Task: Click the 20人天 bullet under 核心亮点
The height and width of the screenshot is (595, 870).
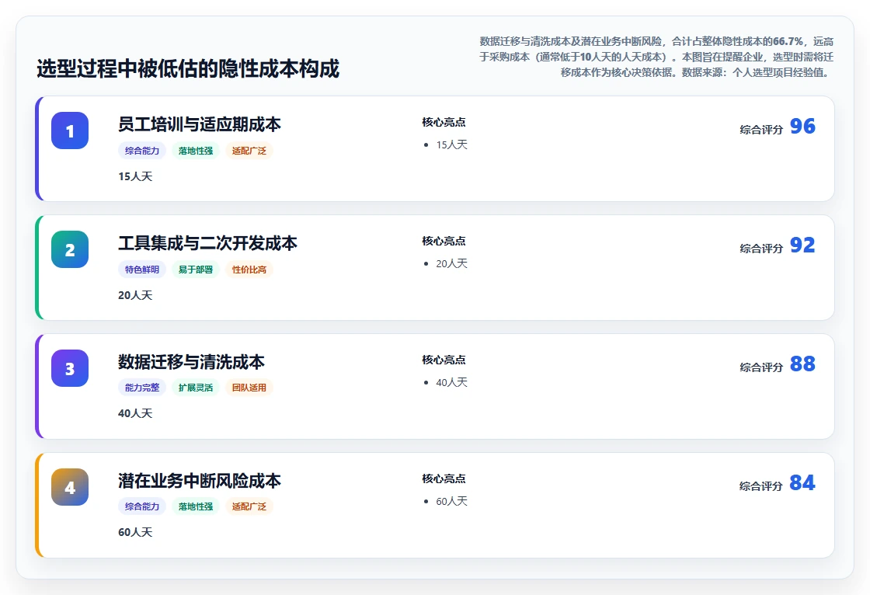Action: (451, 263)
